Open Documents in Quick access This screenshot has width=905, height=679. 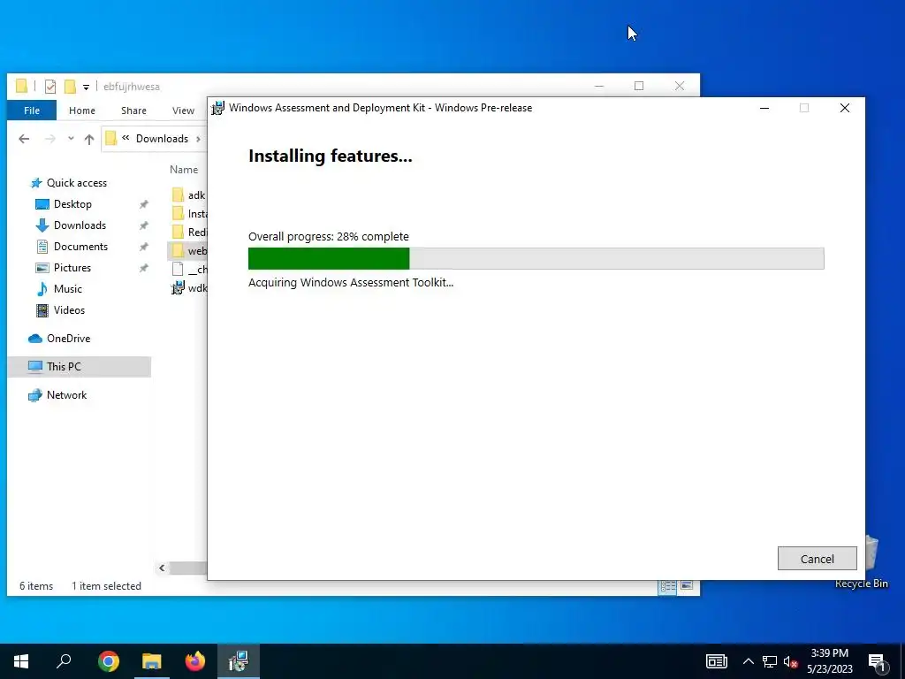pyautogui.click(x=80, y=247)
